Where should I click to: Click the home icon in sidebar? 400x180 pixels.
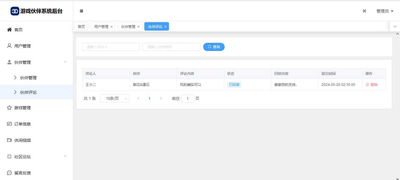pos(9,30)
